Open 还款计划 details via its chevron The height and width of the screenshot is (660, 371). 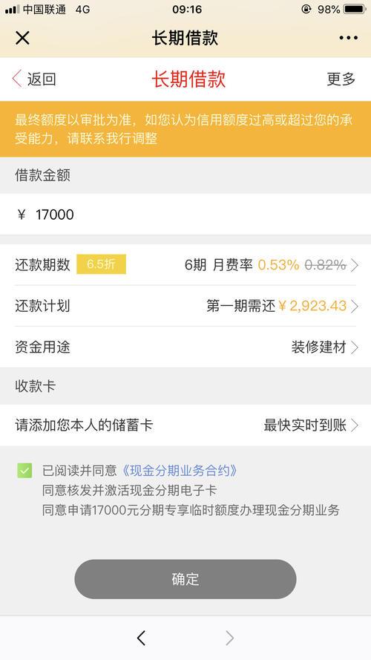[355, 306]
